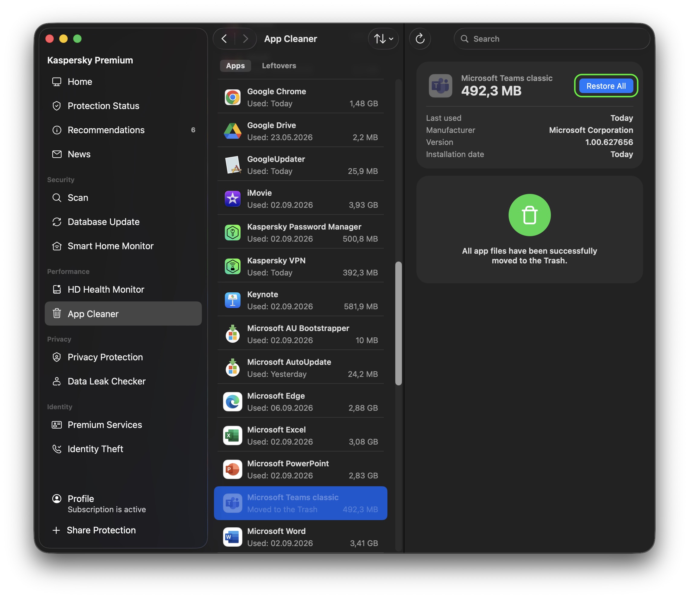This screenshot has height=598, width=689.
Task: Select Microsoft Edge in the list
Action: [x=300, y=401]
